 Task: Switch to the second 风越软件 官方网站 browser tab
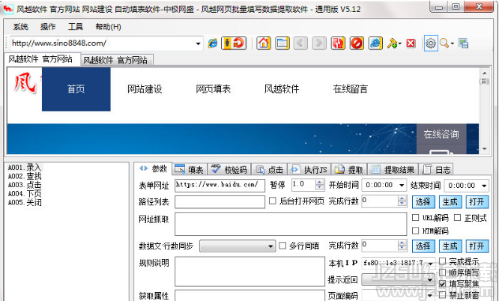[116, 60]
